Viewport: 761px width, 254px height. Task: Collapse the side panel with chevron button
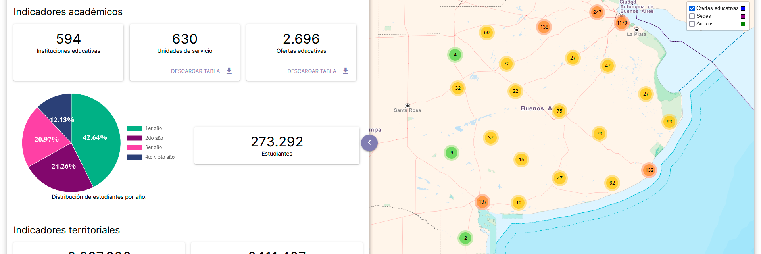pos(369,143)
